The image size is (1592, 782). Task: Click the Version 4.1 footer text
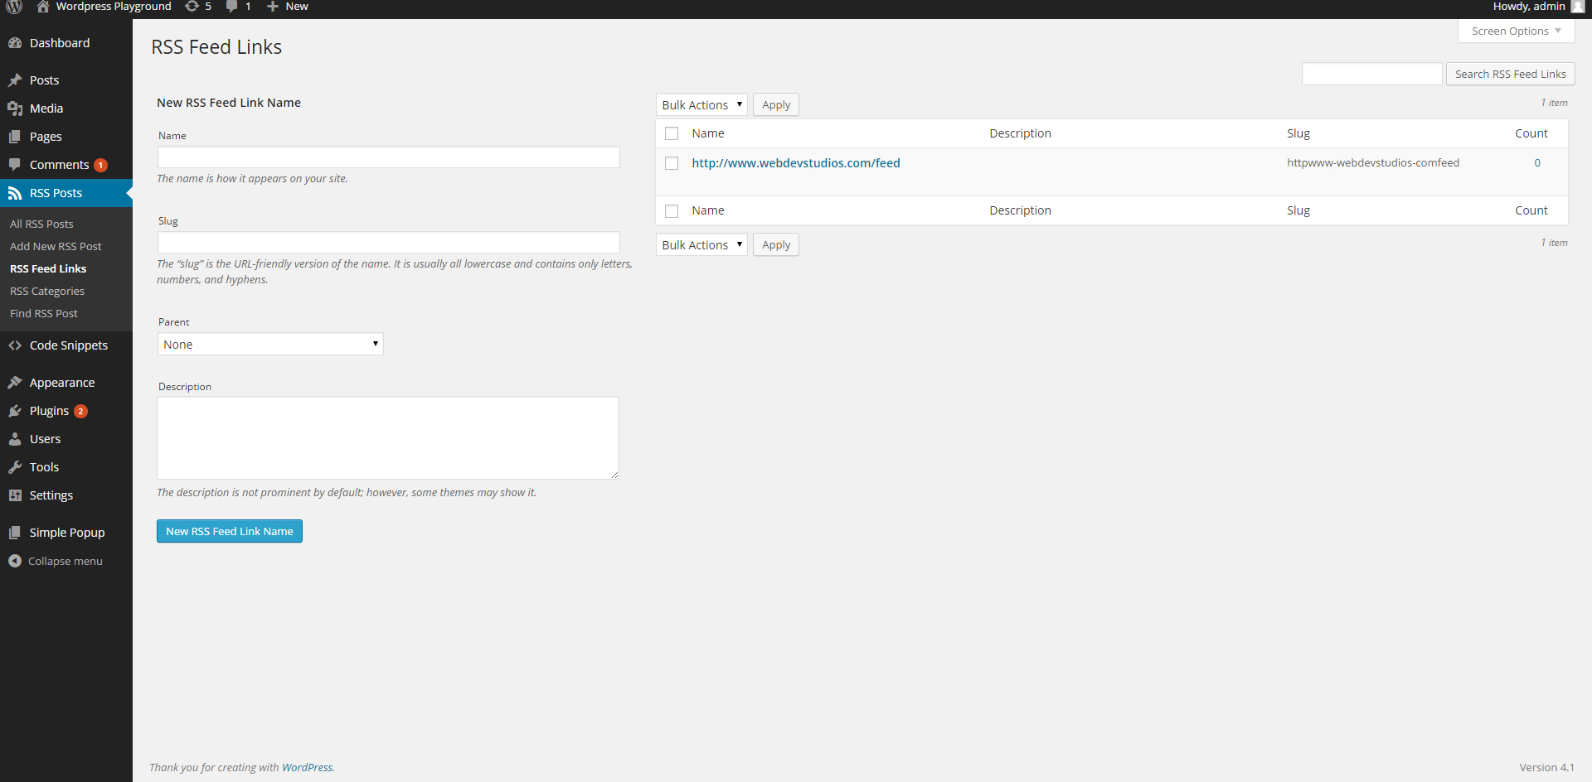[x=1547, y=768]
